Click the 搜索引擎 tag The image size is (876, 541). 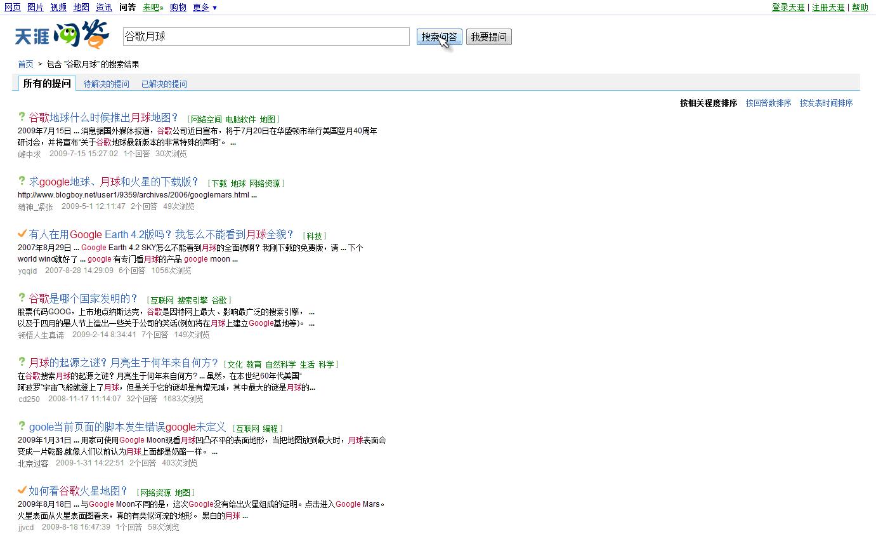192,300
